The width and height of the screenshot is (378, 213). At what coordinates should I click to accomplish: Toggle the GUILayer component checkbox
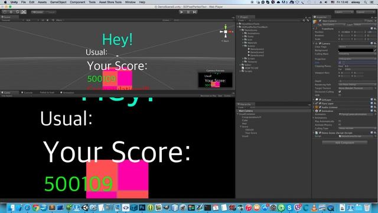click(x=320, y=99)
